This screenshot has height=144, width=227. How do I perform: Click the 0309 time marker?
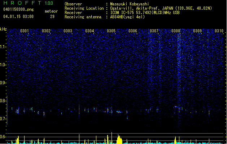click(197, 31)
